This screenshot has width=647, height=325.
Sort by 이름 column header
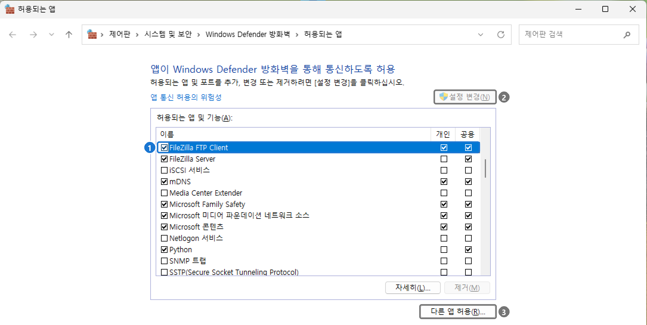(x=293, y=134)
